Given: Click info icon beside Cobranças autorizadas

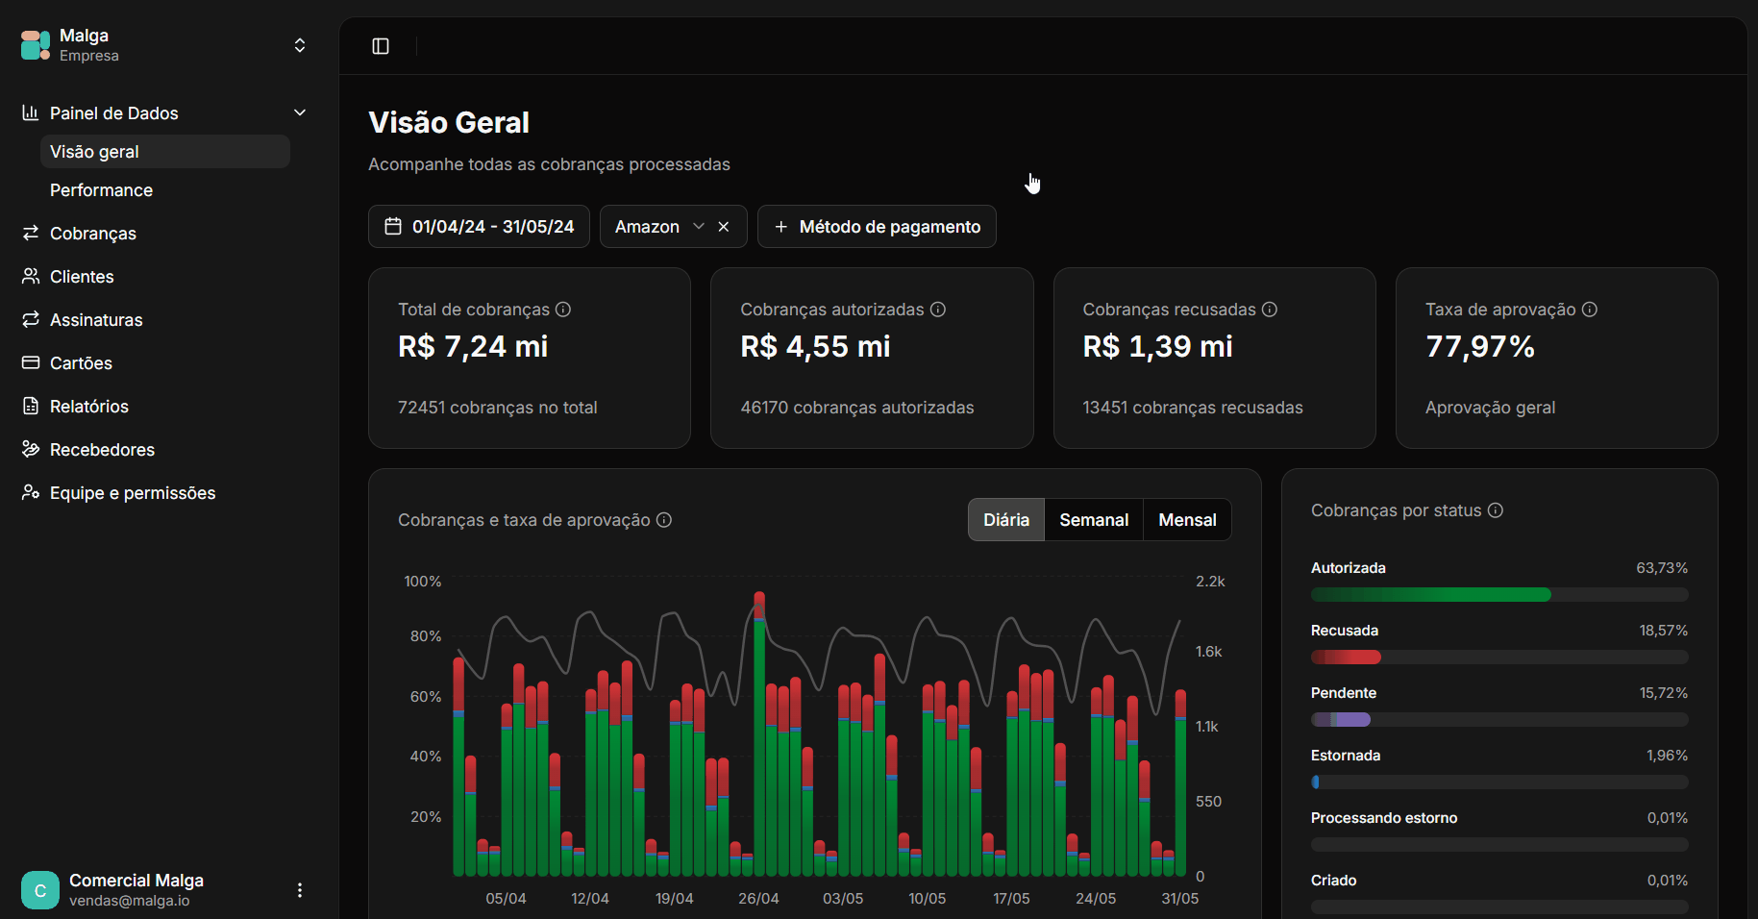Looking at the screenshot, I should (938, 309).
